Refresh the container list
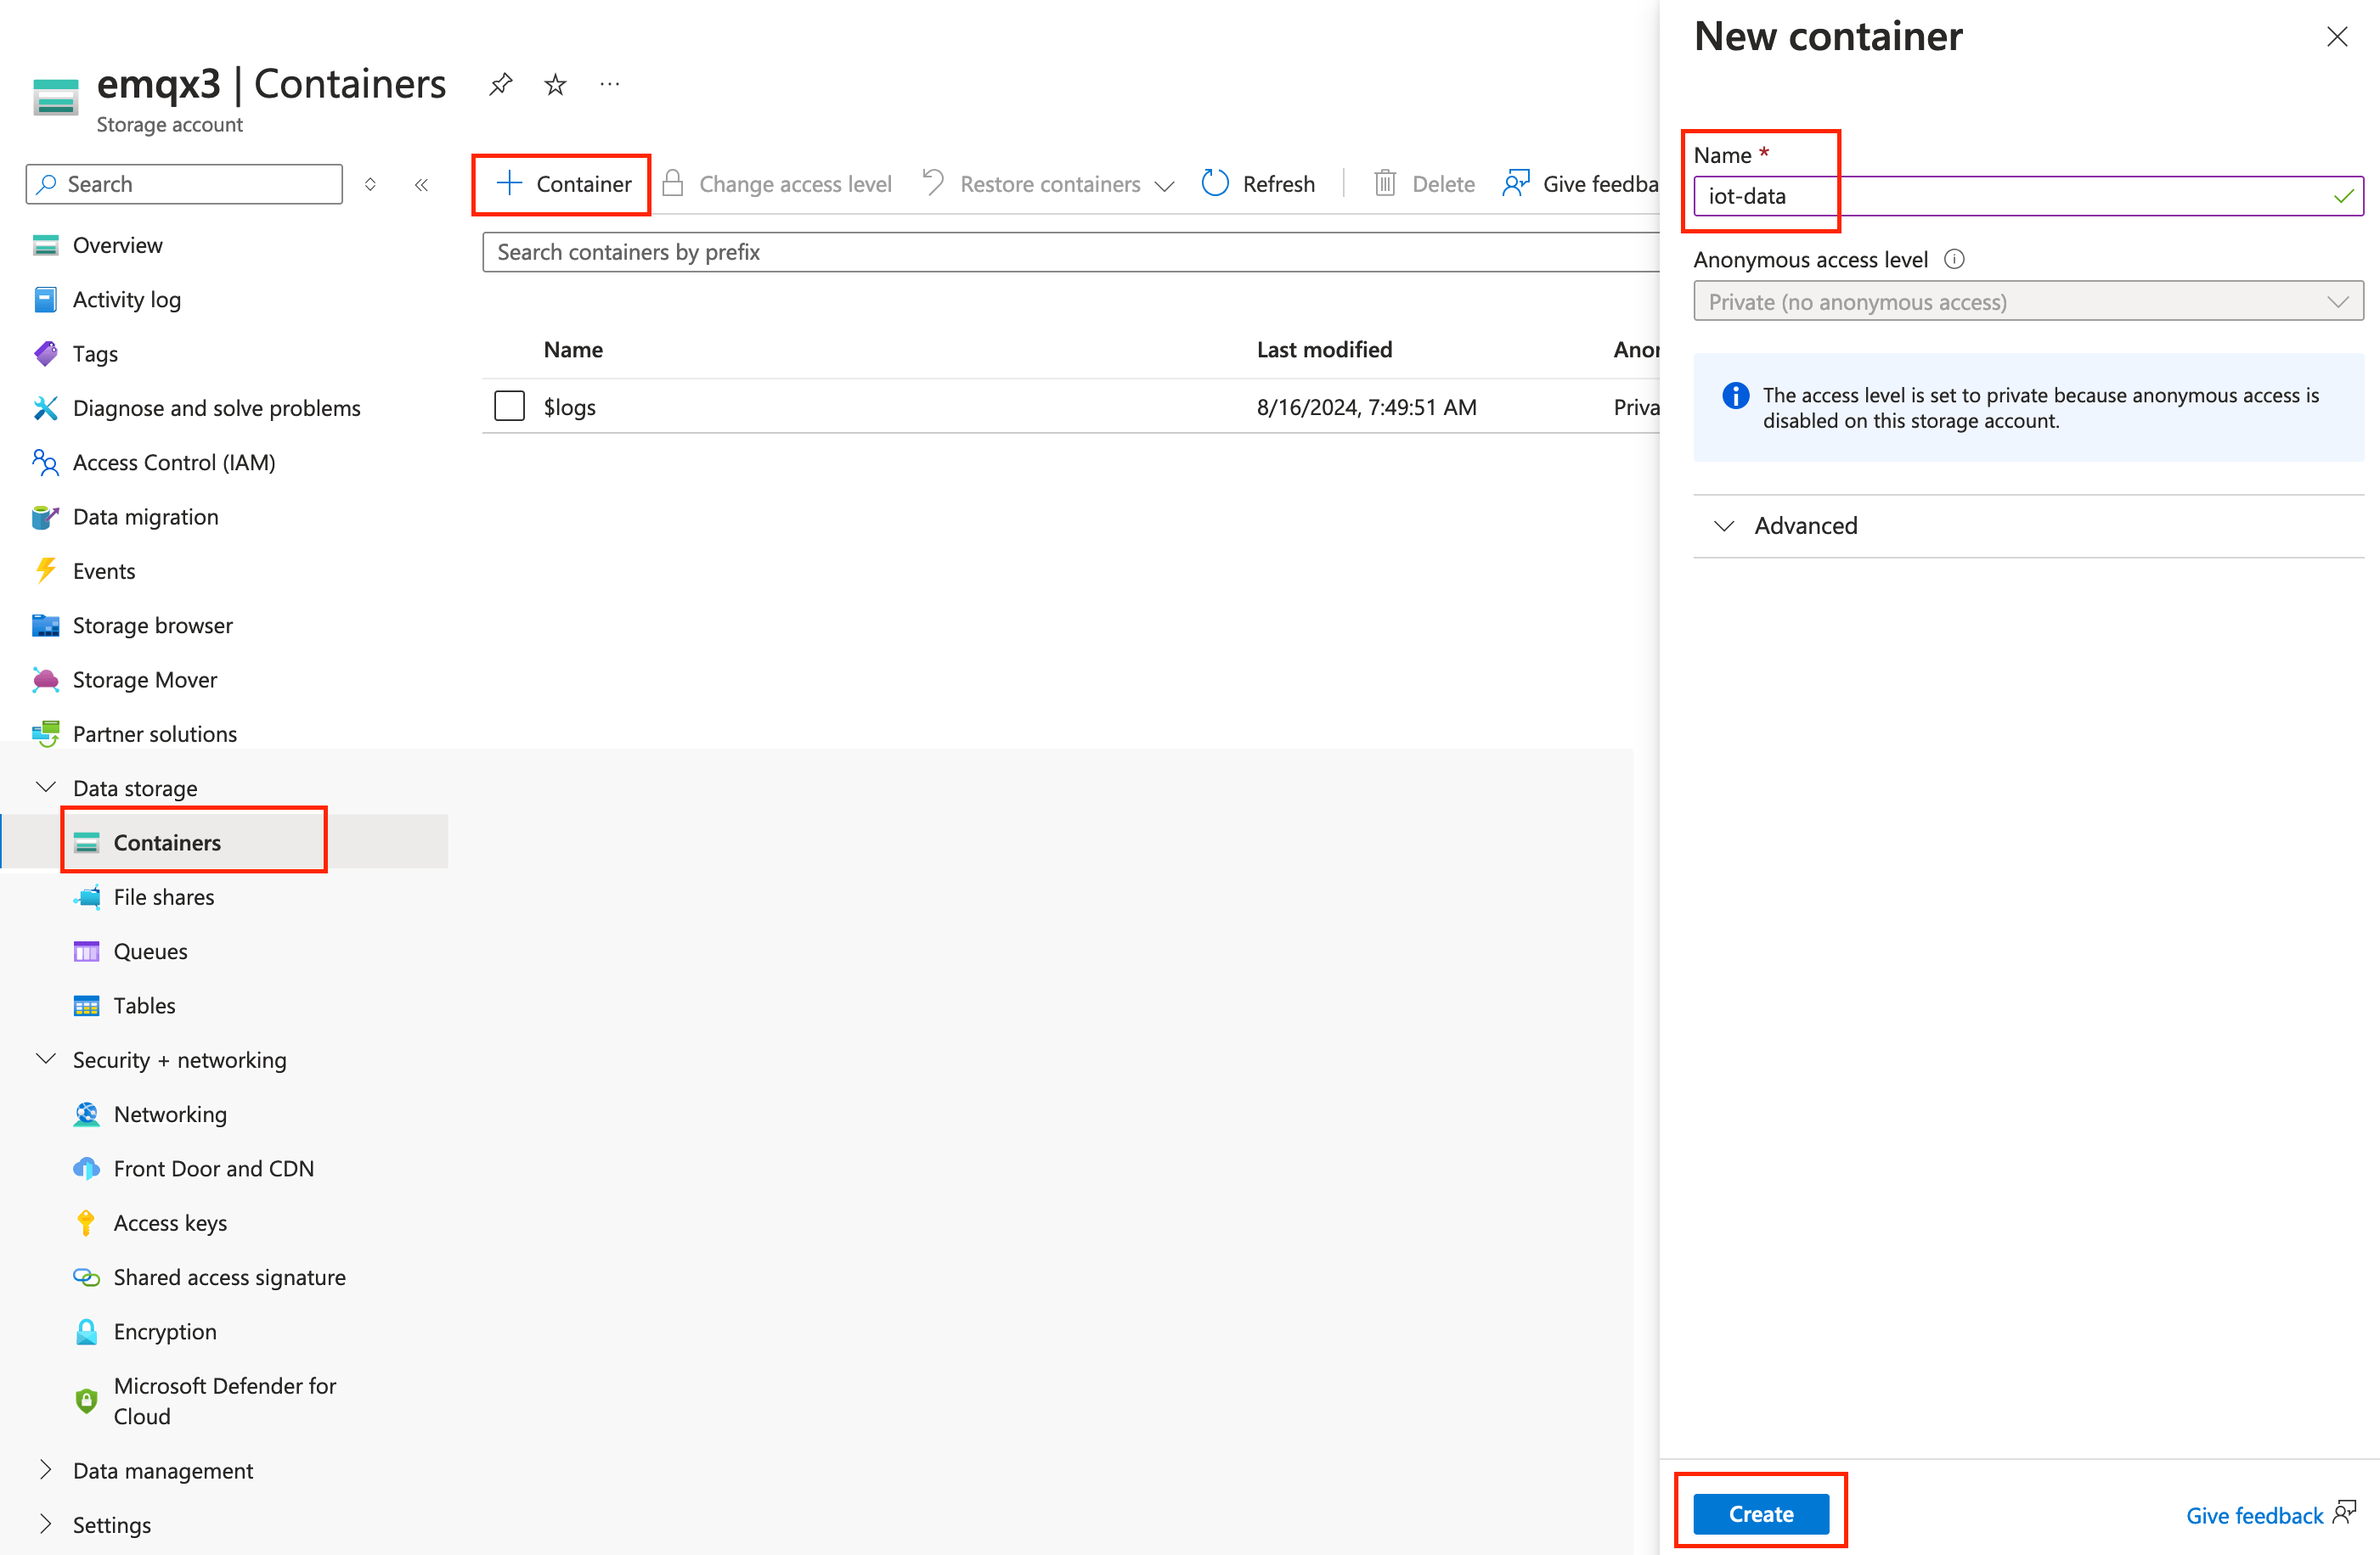 pos(1258,182)
